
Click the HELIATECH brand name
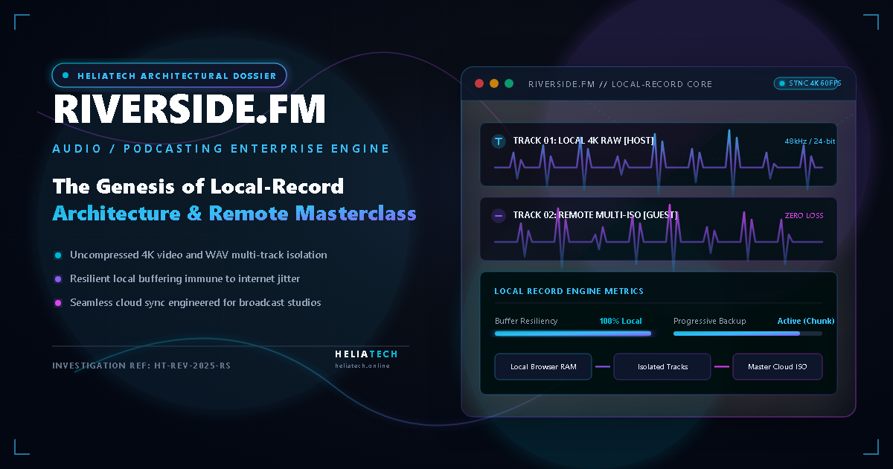[x=366, y=354]
